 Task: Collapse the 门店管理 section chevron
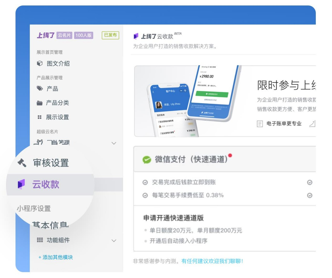pyautogui.click(x=113, y=143)
